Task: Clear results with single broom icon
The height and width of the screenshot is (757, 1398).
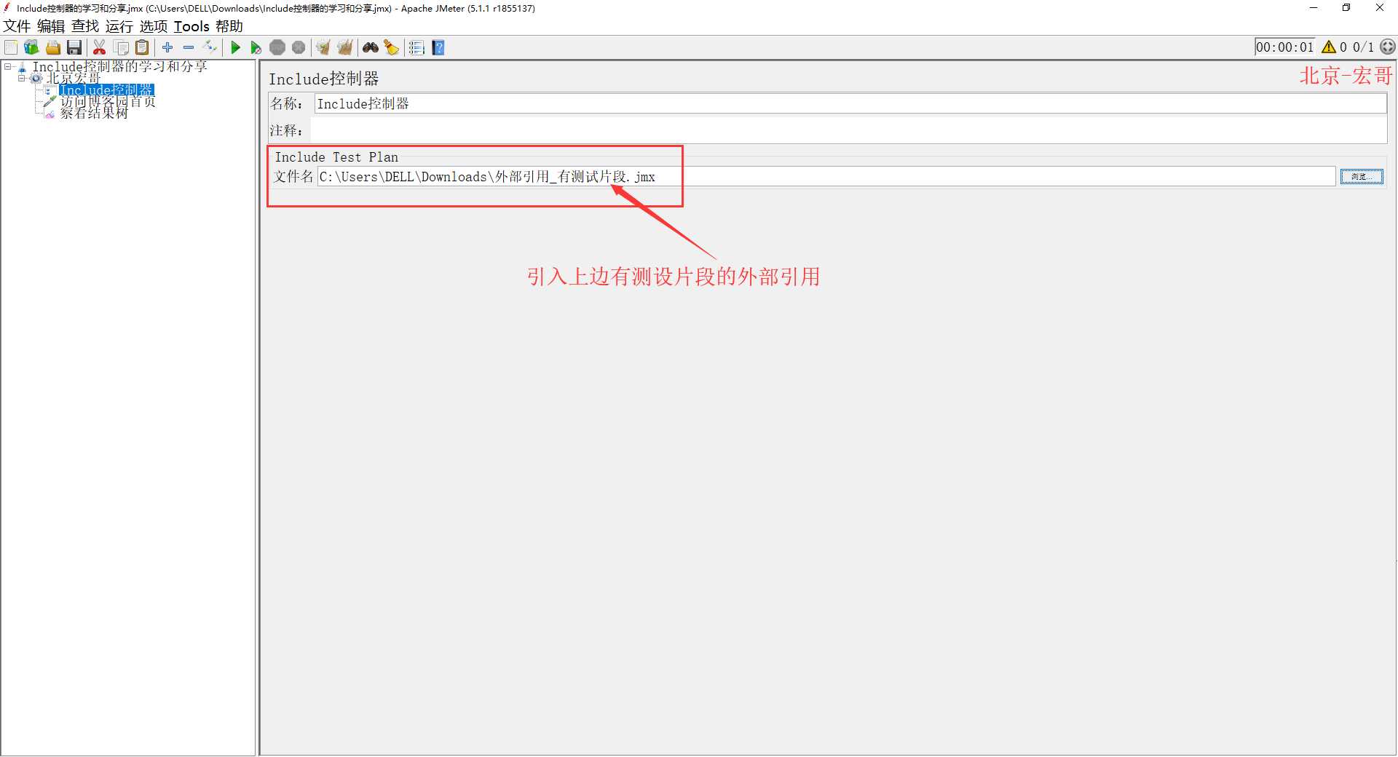Action: [x=323, y=48]
